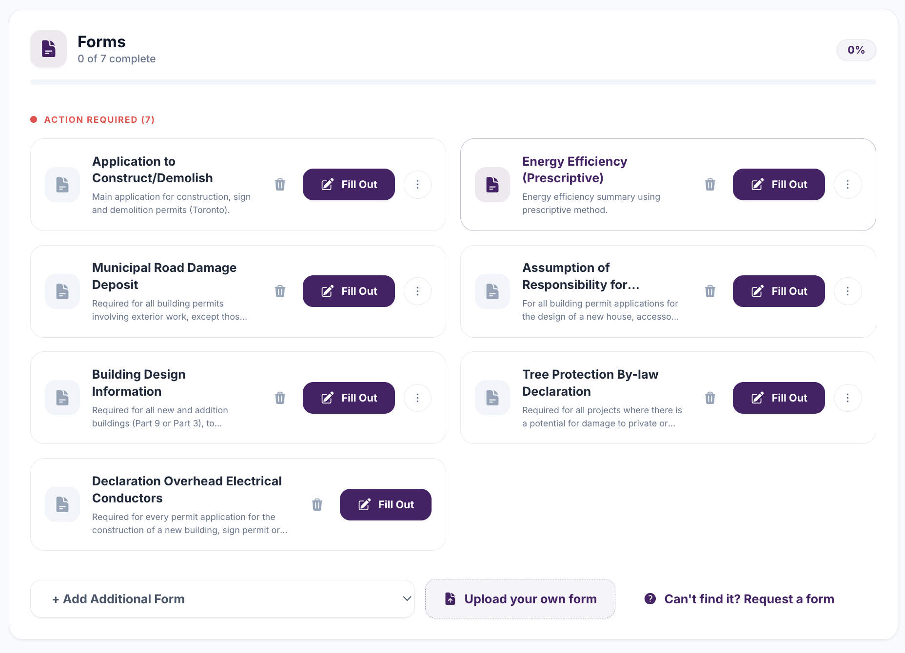The image size is (905, 653).
Task: Delete the Application to Construct/Demolish form
Action: pyautogui.click(x=280, y=185)
